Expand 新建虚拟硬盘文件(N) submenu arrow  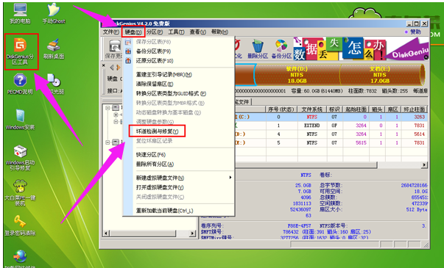click(x=230, y=178)
